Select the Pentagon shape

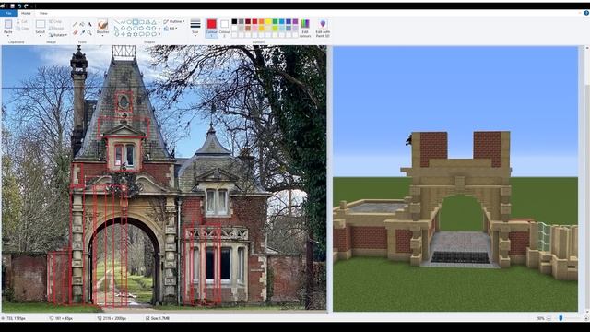click(129, 28)
